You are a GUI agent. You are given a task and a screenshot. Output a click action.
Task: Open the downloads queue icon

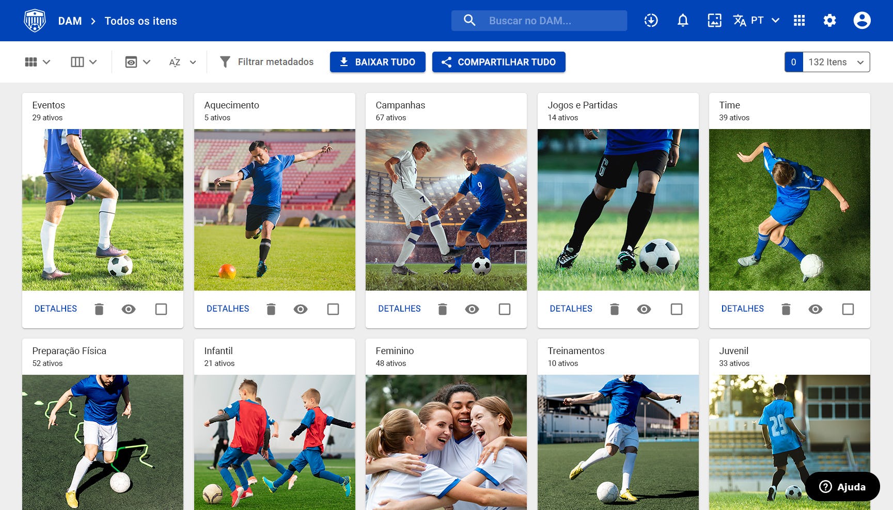pos(651,21)
